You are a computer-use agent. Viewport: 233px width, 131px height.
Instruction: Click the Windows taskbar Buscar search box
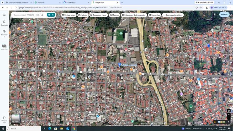(x=23, y=129)
